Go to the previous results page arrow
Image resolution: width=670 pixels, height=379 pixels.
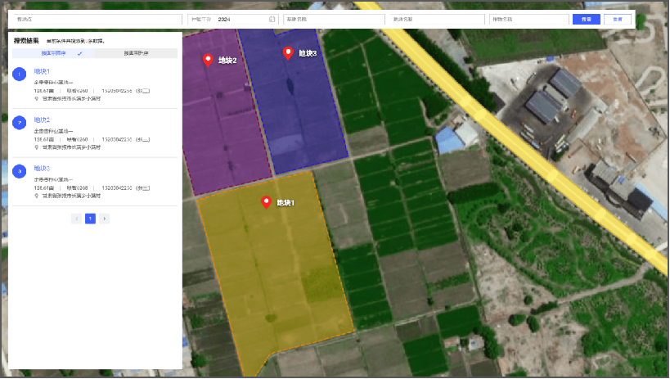click(77, 219)
